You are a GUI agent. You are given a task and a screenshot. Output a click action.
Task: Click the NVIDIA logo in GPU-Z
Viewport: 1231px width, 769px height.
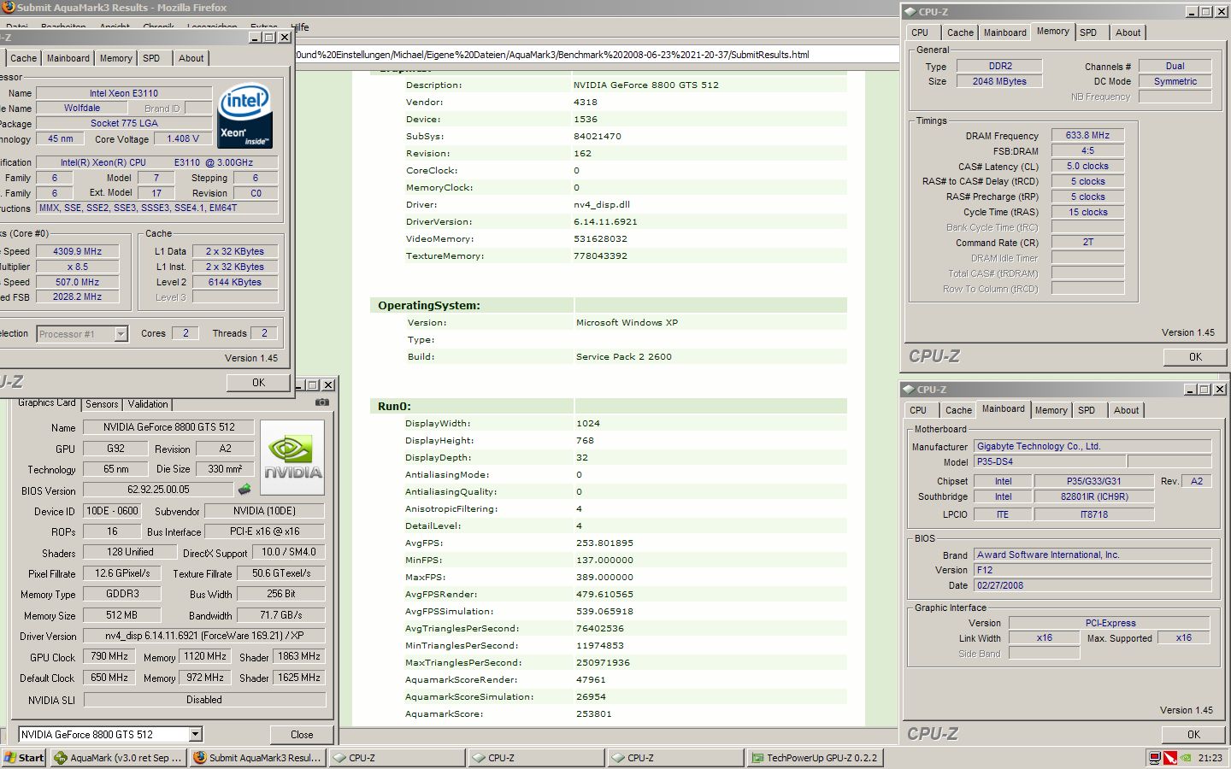(292, 457)
